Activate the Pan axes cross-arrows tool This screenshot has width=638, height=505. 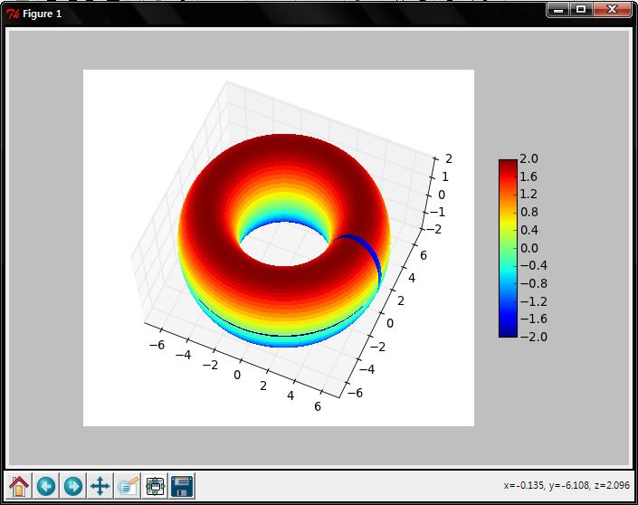(x=100, y=486)
